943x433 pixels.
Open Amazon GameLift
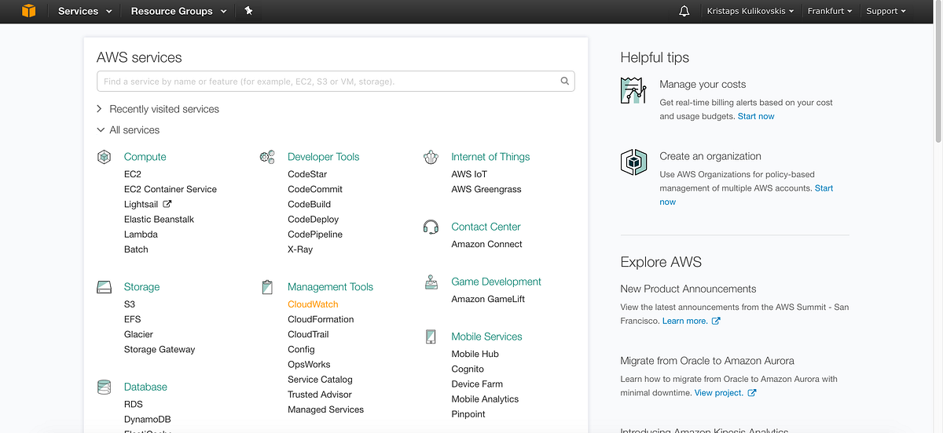click(x=488, y=299)
